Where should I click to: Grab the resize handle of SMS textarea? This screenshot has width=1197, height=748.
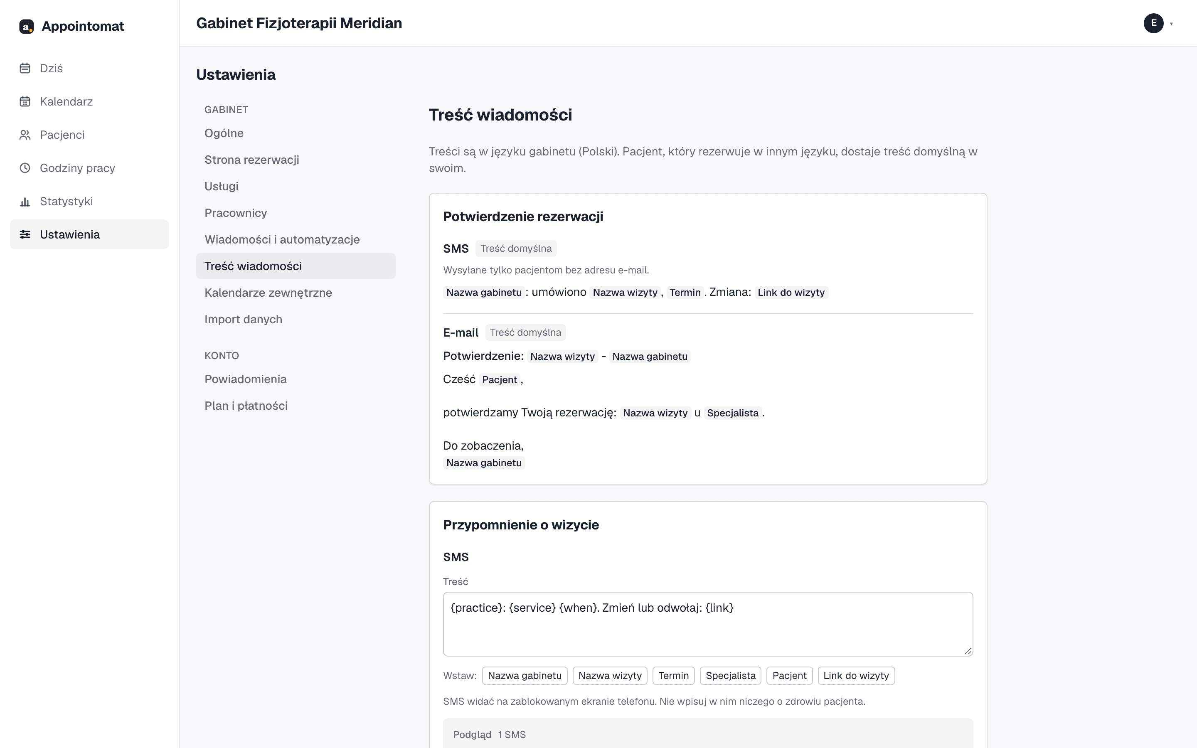(968, 651)
